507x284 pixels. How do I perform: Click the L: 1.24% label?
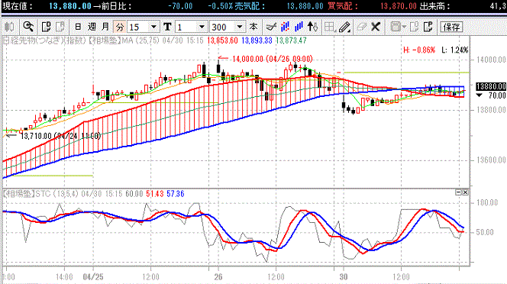click(x=455, y=50)
